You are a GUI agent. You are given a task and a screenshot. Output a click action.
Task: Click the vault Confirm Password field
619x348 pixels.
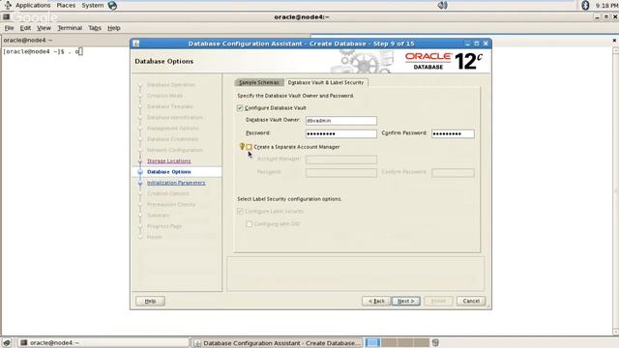[453, 133]
